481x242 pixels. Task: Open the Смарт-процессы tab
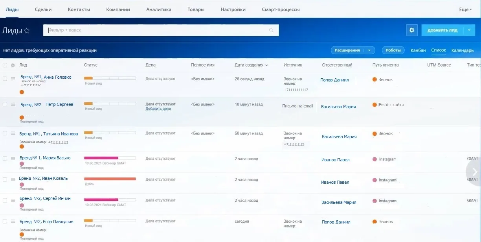281,9
